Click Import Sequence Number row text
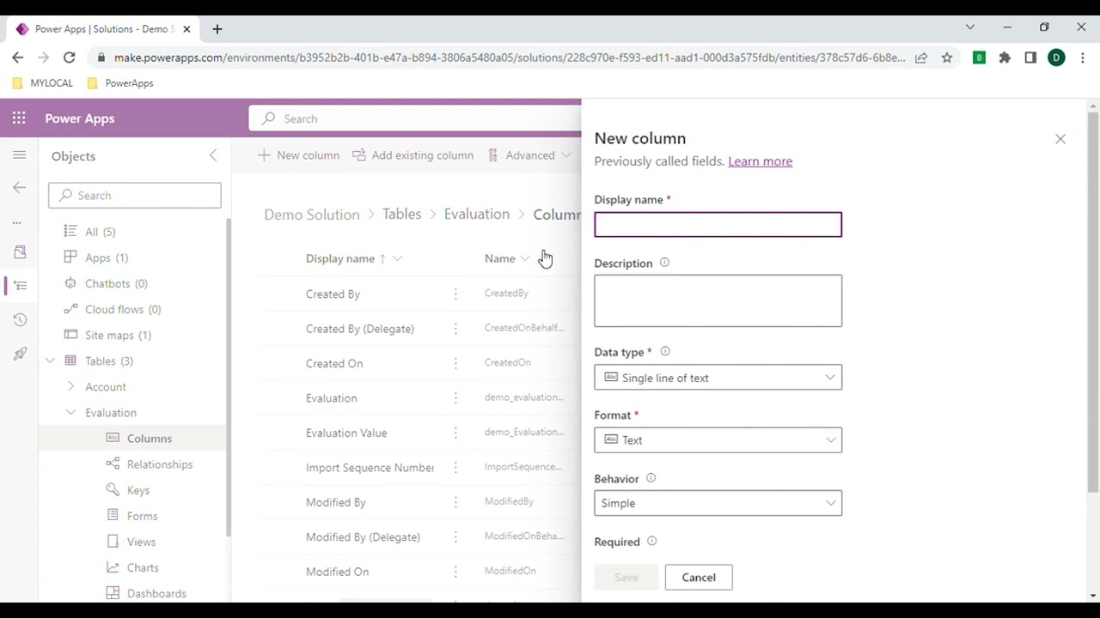 point(370,468)
